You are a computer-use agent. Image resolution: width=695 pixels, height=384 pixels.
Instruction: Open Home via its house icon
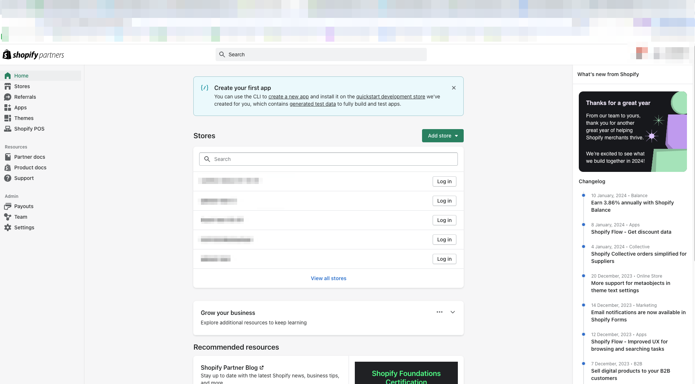tap(8, 76)
